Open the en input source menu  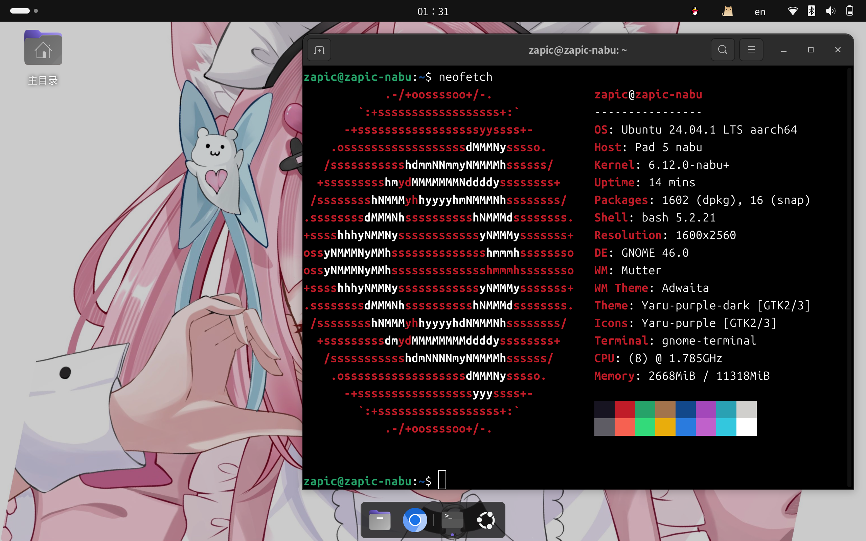[x=760, y=12]
